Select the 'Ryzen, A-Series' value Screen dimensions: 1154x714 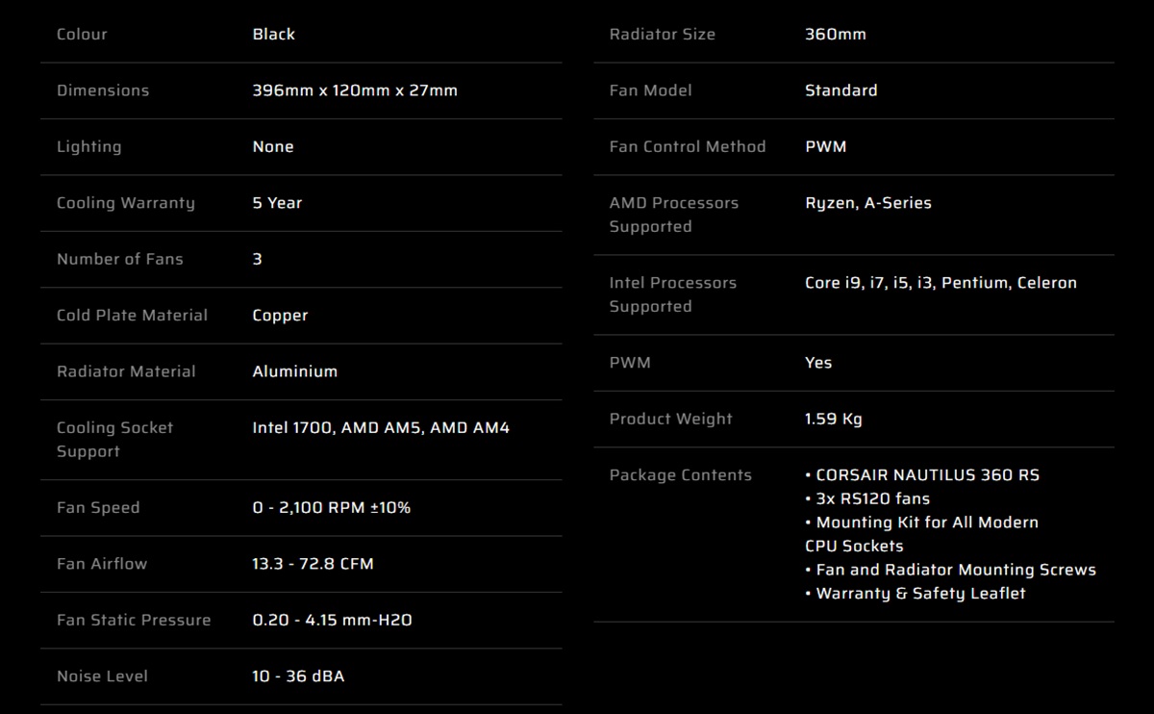click(868, 203)
